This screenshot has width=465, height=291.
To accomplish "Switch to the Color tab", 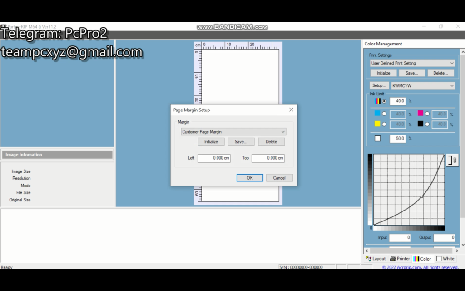I will point(422,259).
